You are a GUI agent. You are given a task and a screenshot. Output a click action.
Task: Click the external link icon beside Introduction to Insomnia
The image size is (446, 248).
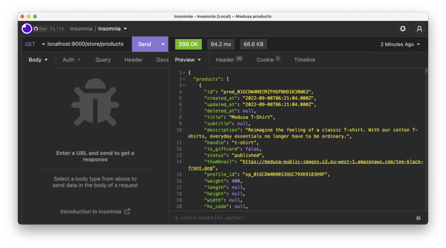coord(127,211)
